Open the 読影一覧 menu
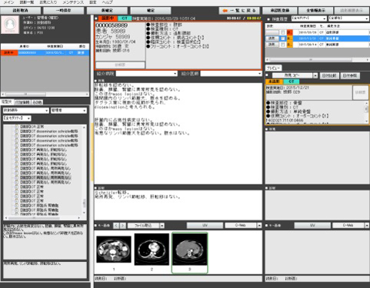Viewport: 370px width, 288px height. pos(27,2)
